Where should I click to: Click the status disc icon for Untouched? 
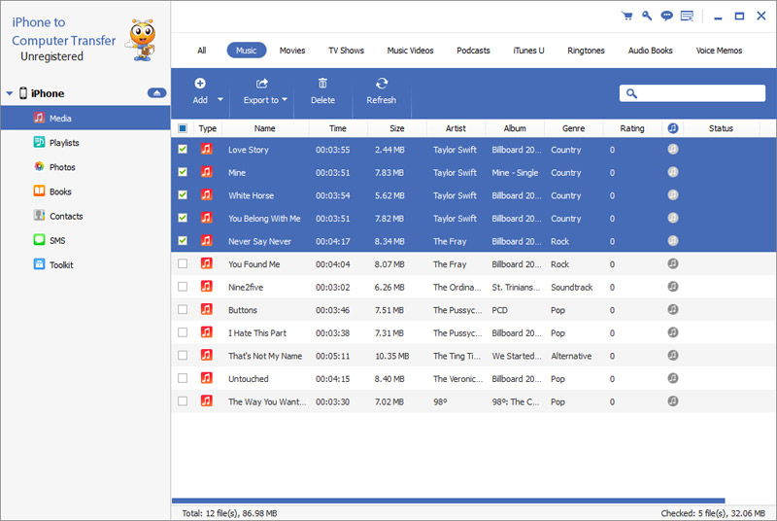(x=672, y=378)
